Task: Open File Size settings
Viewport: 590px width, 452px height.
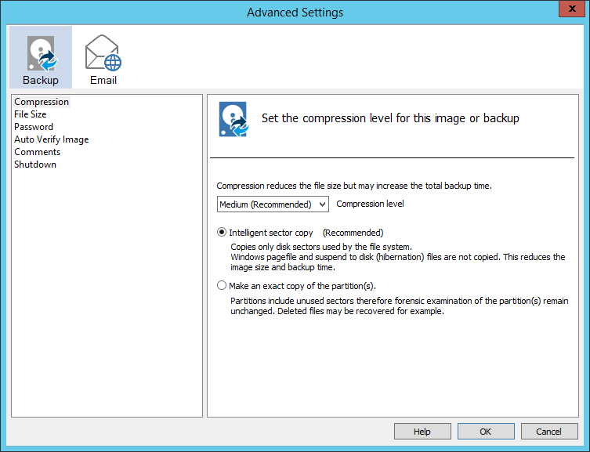Action: click(30, 114)
